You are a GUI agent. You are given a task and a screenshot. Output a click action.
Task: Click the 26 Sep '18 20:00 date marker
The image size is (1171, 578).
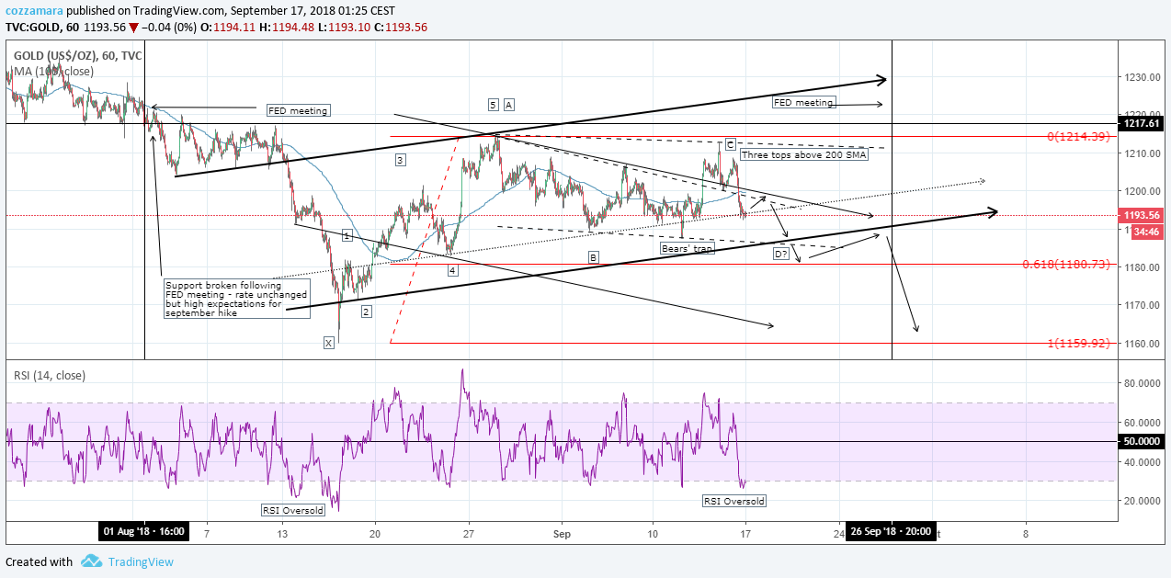point(891,531)
